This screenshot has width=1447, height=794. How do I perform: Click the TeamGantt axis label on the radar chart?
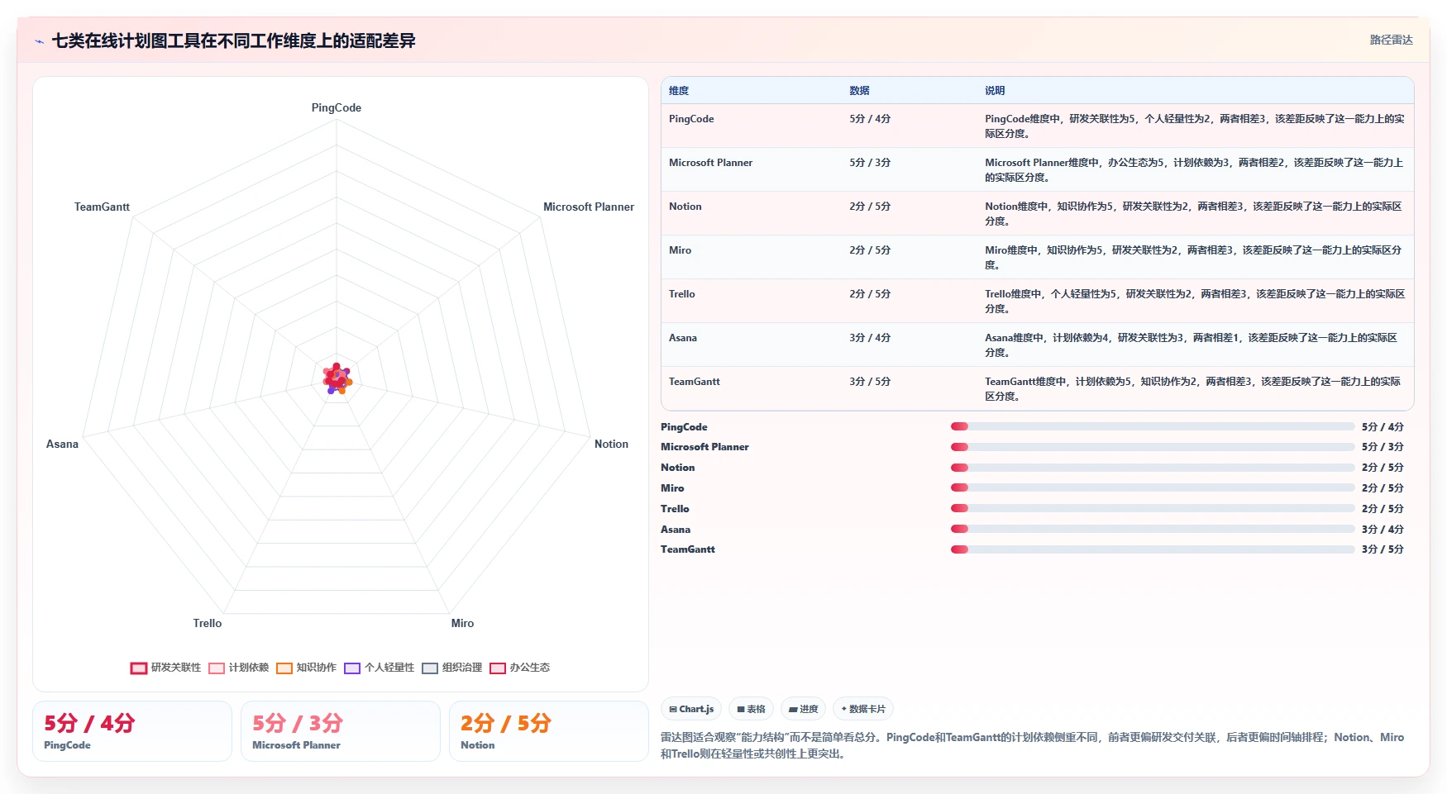tap(102, 207)
